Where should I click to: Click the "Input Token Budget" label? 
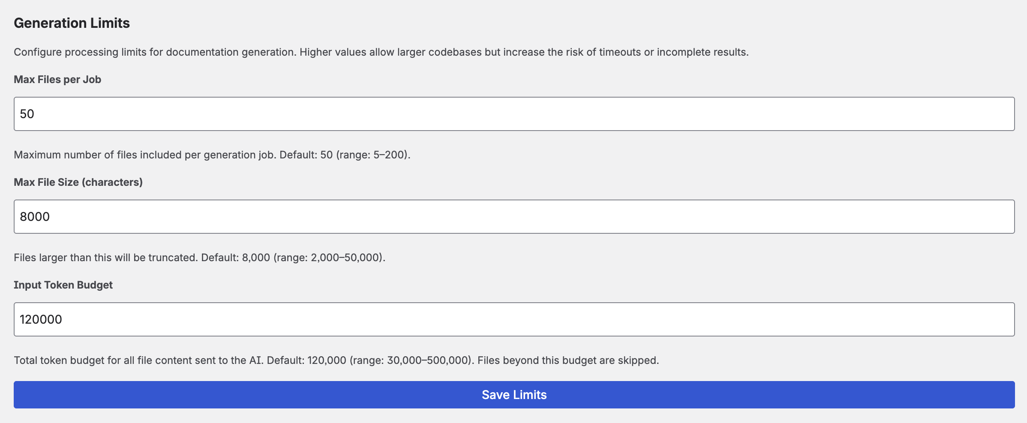pos(63,285)
